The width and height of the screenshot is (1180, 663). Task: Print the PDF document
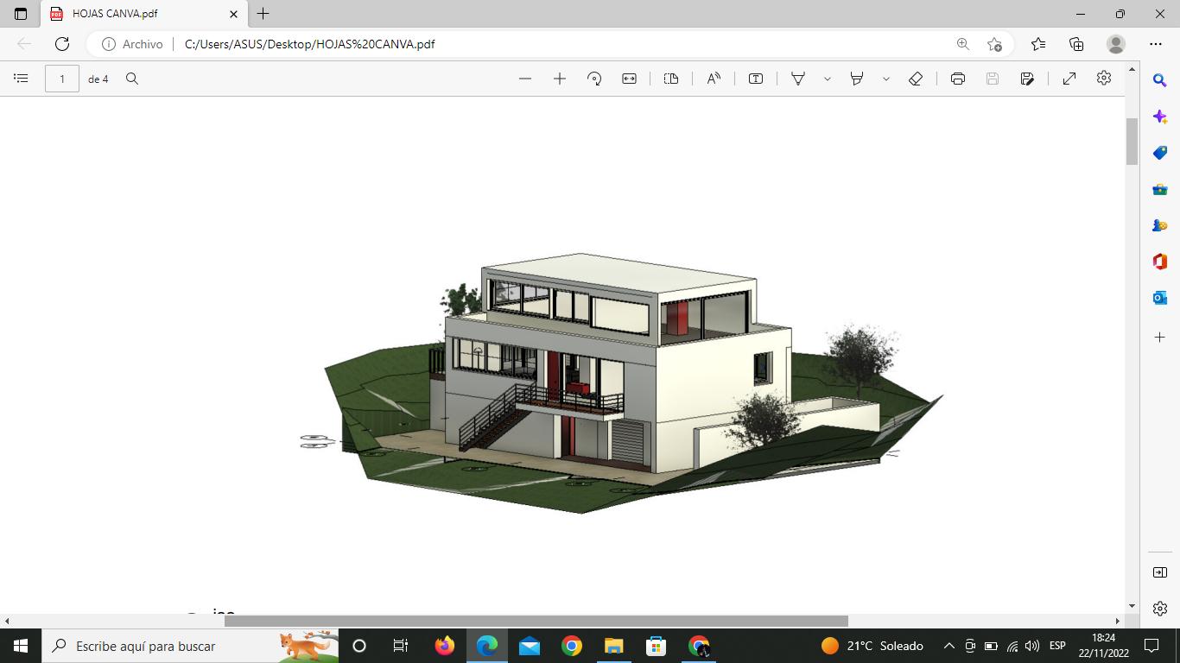[x=958, y=79]
